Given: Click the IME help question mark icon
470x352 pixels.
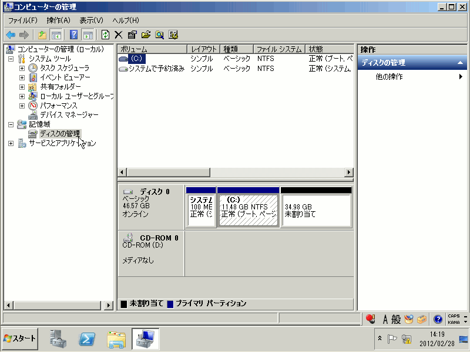Looking at the screenshot, I should coord(438,319).
